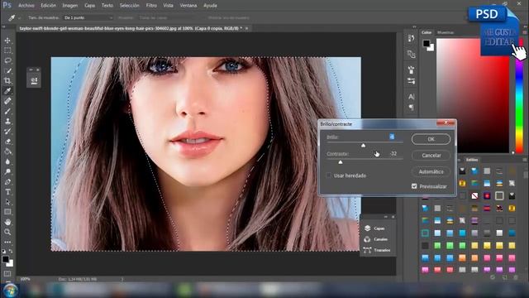The image size is (529, 298).
Task: Open the Filtro menu
Action: click(x=151, y=6)
